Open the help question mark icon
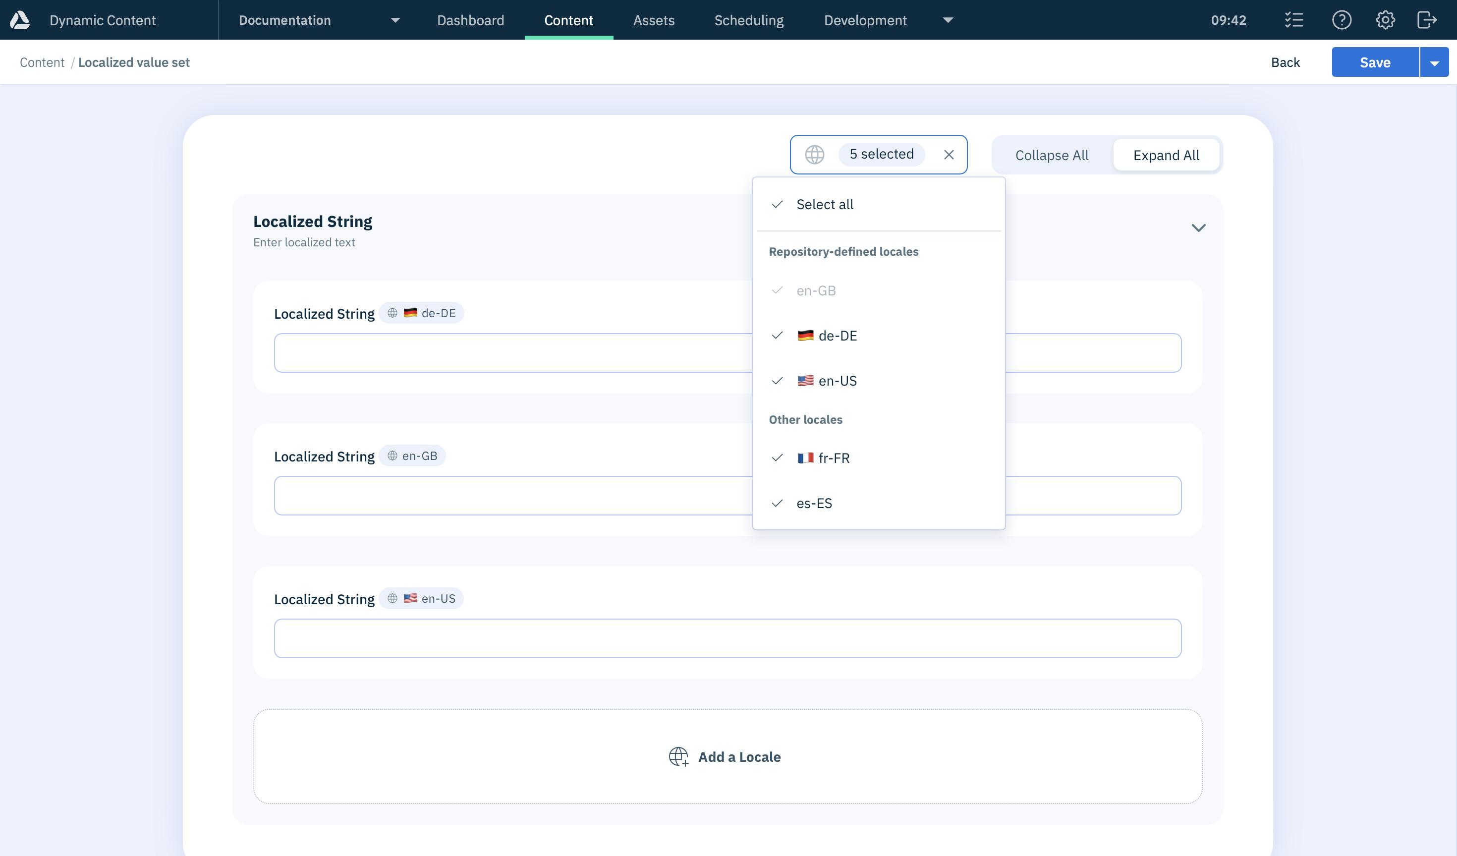This screenshot has height=856, width=1457. [1342, 20]
